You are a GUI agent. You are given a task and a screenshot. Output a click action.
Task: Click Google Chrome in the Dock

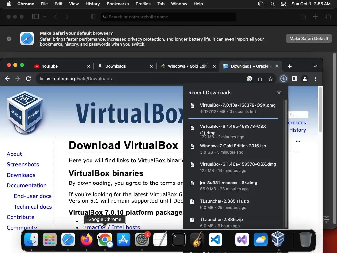[105, 239]
